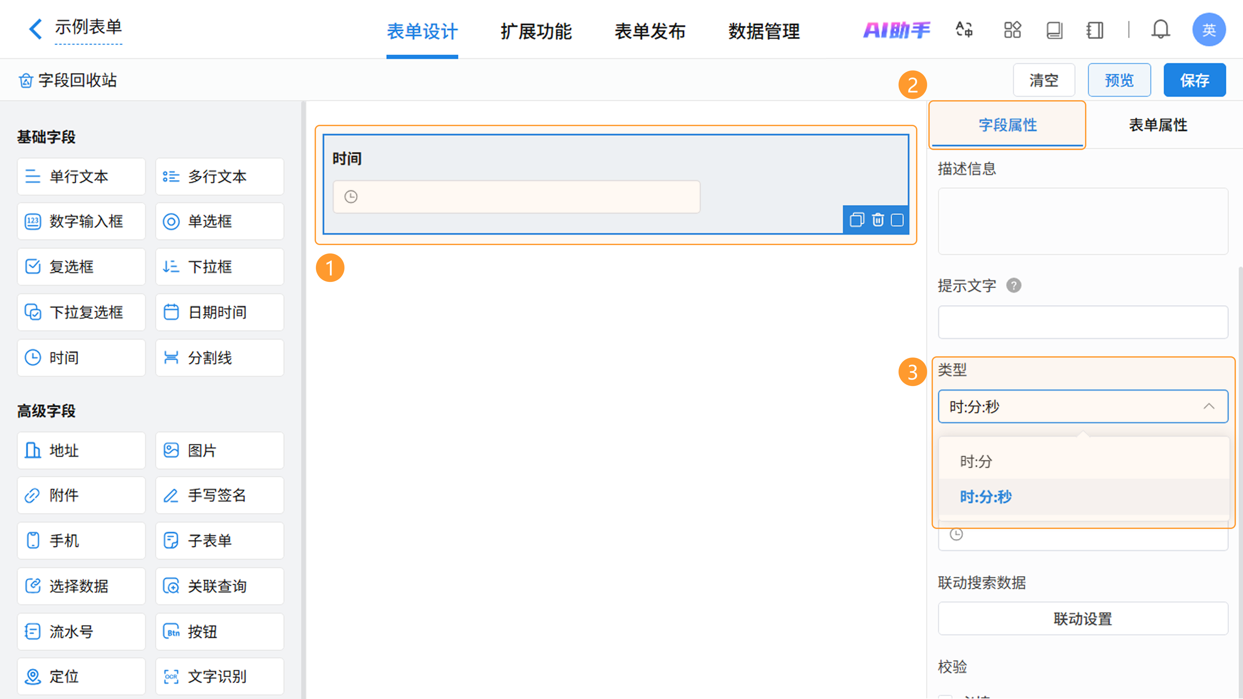
Task: Open the notification bell
Action: coord(1160,30)
